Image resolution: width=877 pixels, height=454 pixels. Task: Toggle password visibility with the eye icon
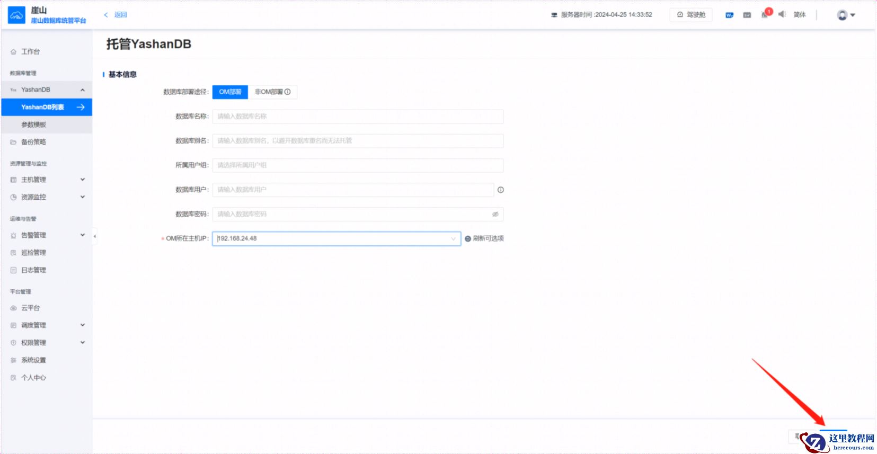click(495, 214)
